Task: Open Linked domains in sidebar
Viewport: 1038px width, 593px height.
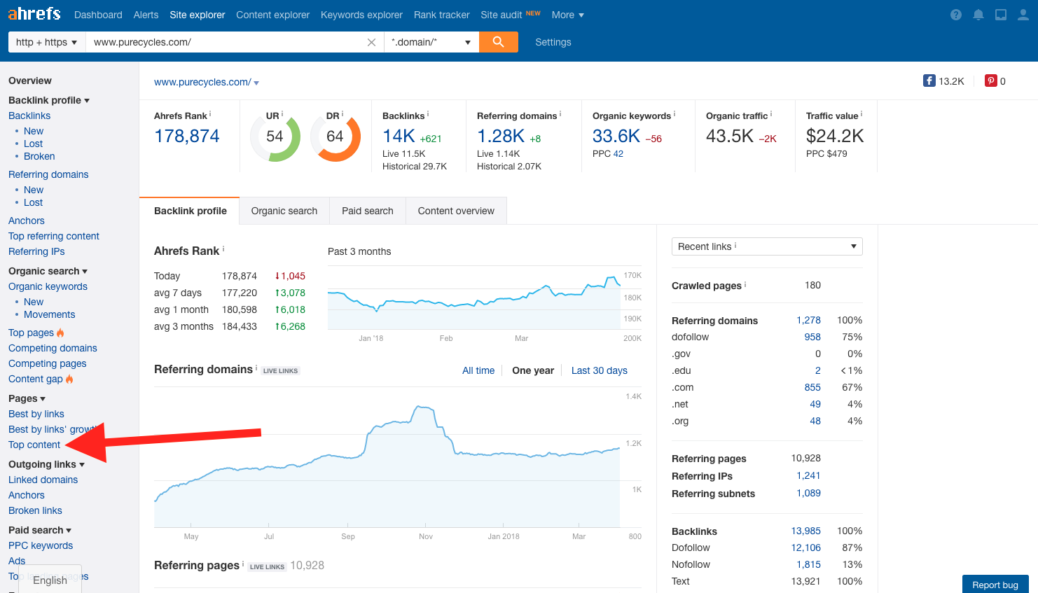Action: pos(43,480)
